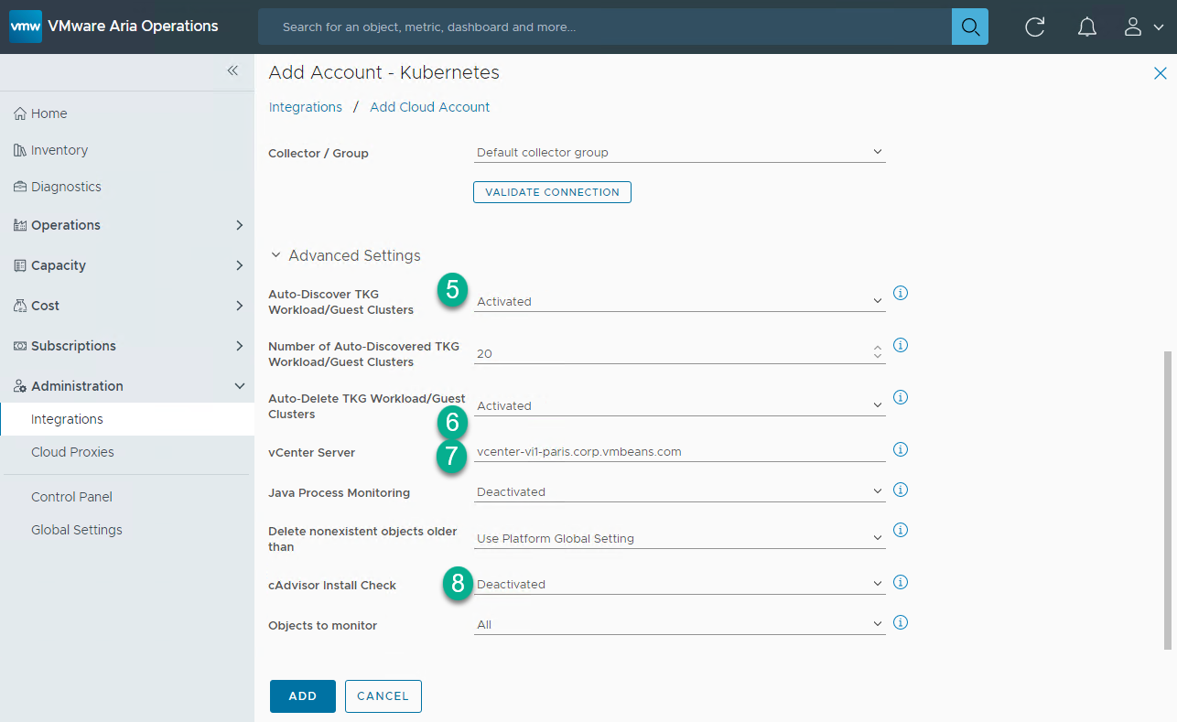The width and height of the screenshot is (1177, 722).
Task: Click info icon beside vCenter Server
Action: pyautogui.click(x=900, y=449)
